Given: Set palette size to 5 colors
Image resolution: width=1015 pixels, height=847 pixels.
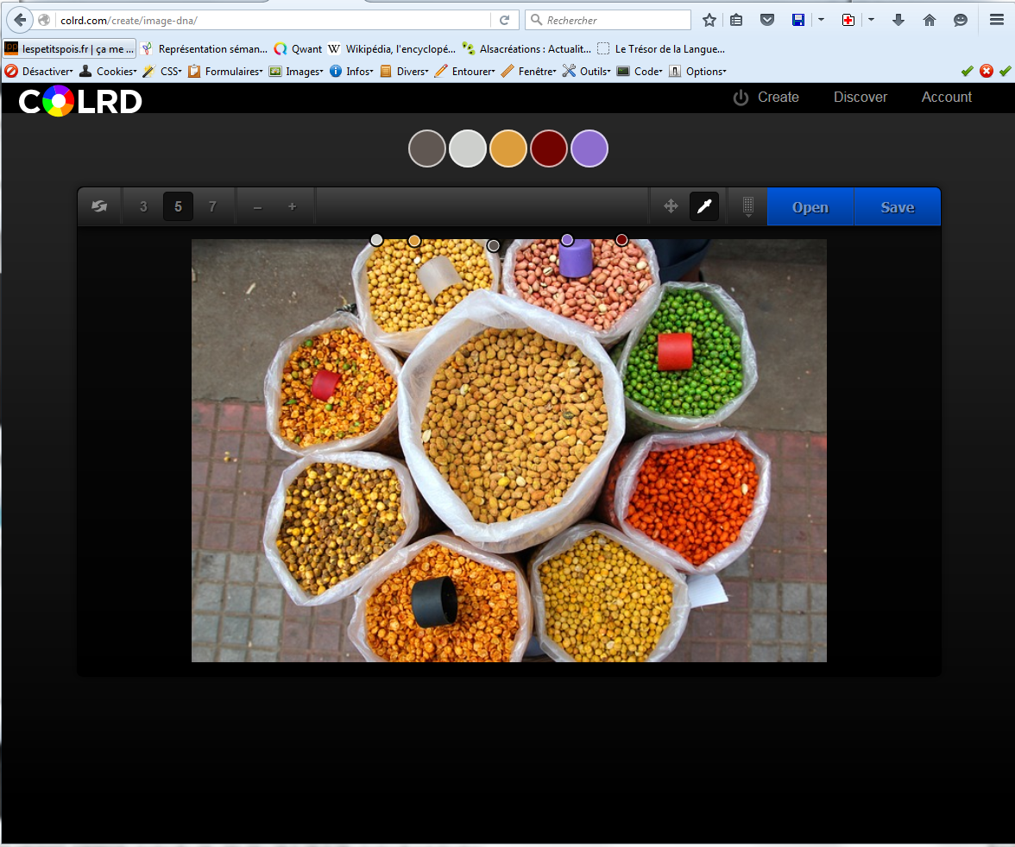Looking at the screenshot, I should click(178, 206).
